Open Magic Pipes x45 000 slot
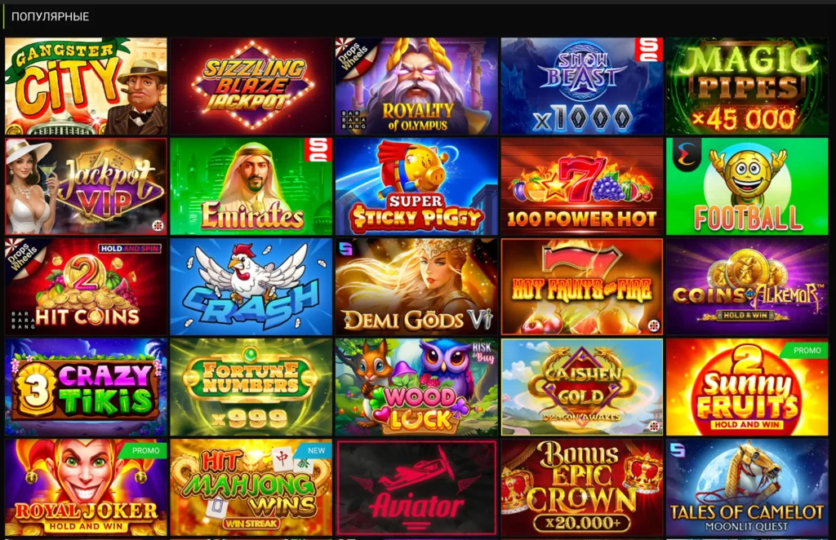836x540 pixels. pos(747,86)
